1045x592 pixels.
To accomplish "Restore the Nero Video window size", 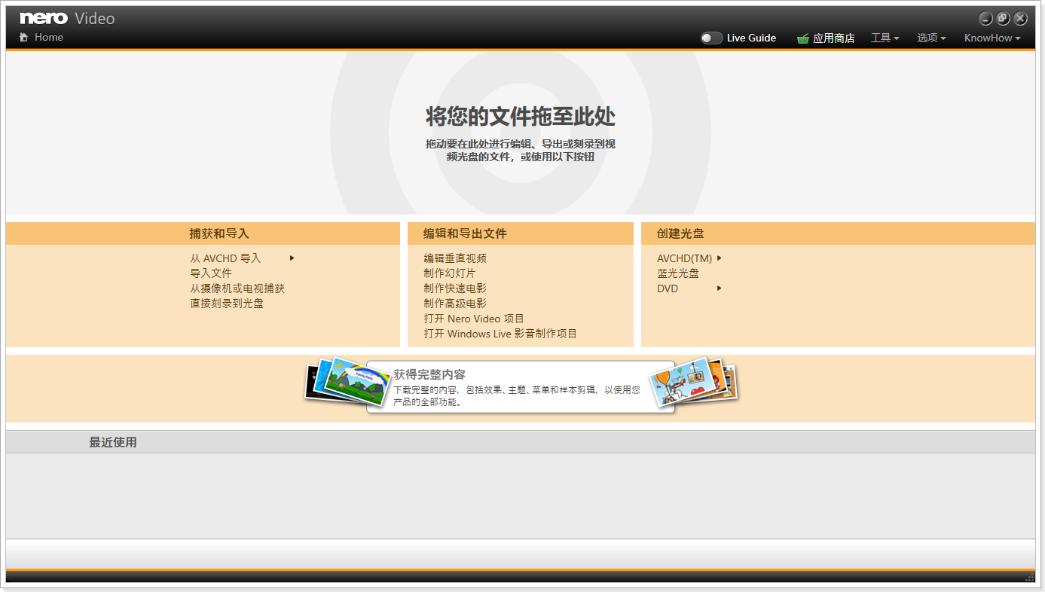I will click(1004, 19).
